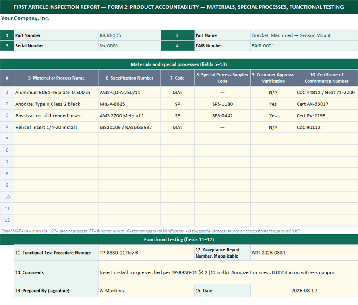Select cell 'Cert AN-33017'
358x305 pixels.
pos(327,104)
